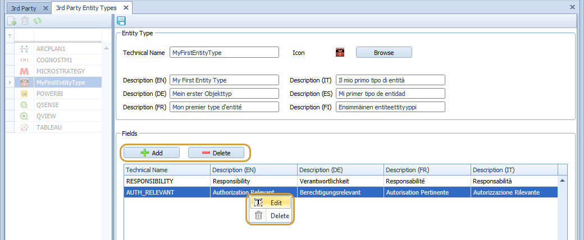584x240 pixels.
Task: Save the entity type with the disk icon
Action: [121, 21]
